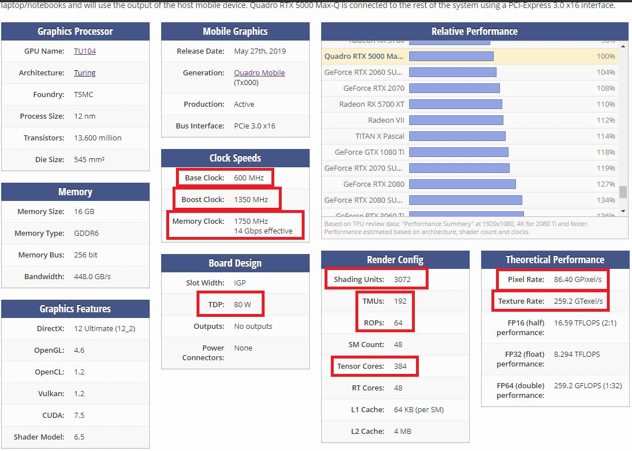Click the Graphics Processor section header

[75, 31]
